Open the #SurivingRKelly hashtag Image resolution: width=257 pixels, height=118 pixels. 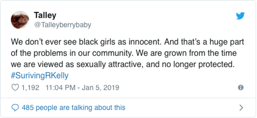point(40,76)
